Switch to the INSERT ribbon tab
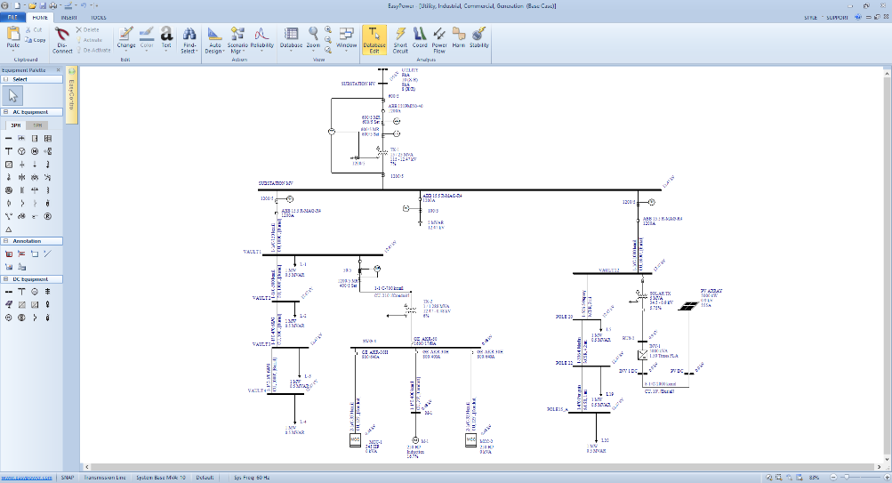Image resolution: width=892 pixels, height=483 pixels. coord(68,18)
